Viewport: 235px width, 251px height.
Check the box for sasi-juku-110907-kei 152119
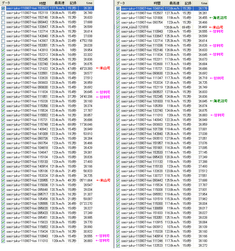(x=3, y=13)
